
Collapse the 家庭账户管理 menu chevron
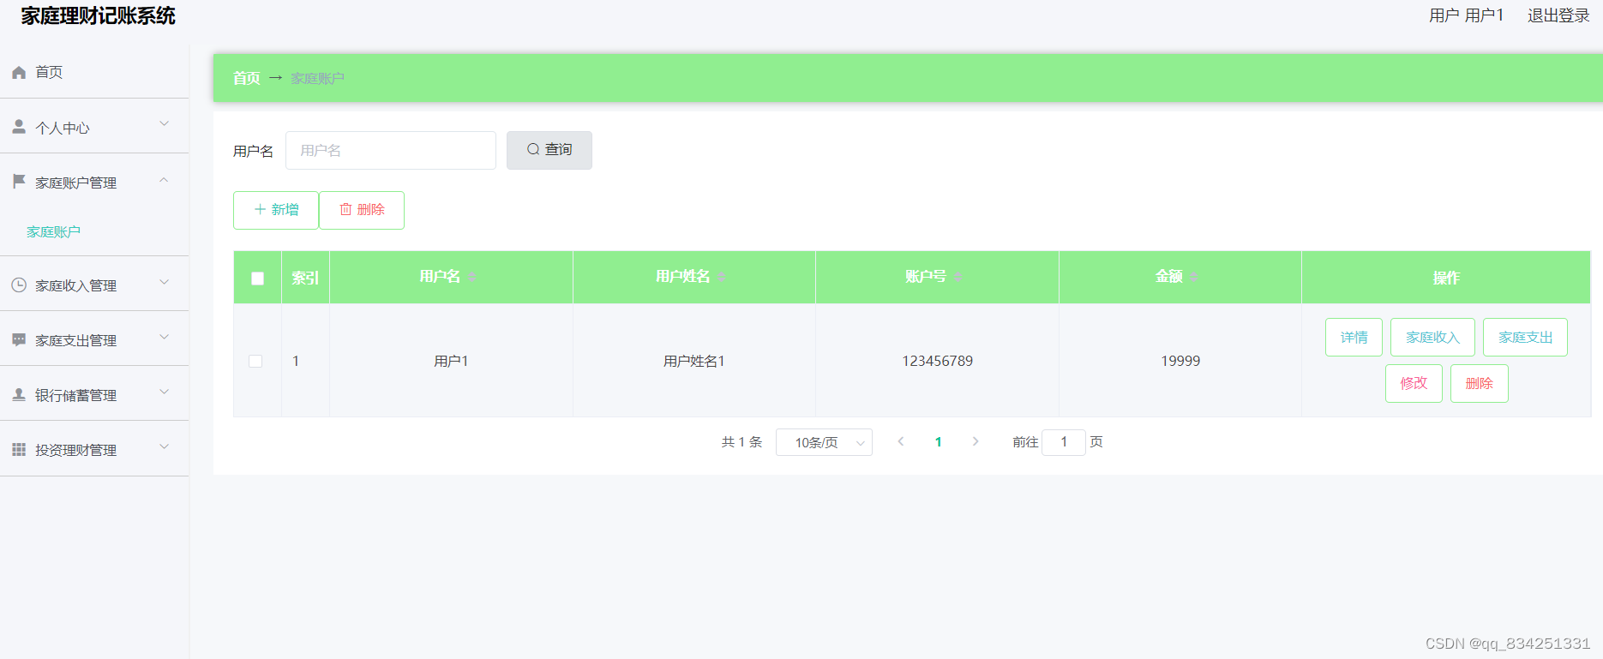tap(165, 180)
